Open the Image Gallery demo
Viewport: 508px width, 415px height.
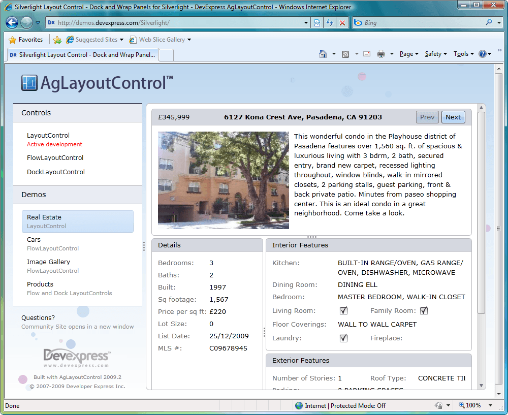point(53,266)
